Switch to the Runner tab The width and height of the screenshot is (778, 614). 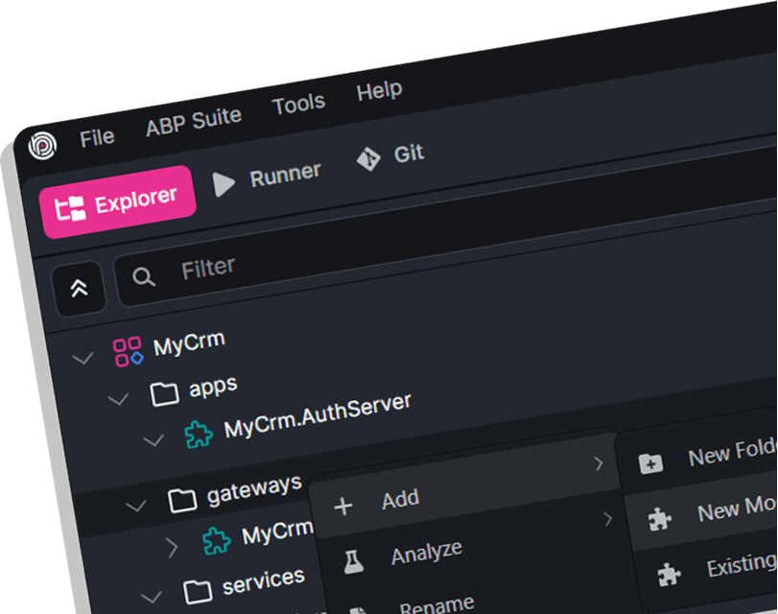pos(267,178)
